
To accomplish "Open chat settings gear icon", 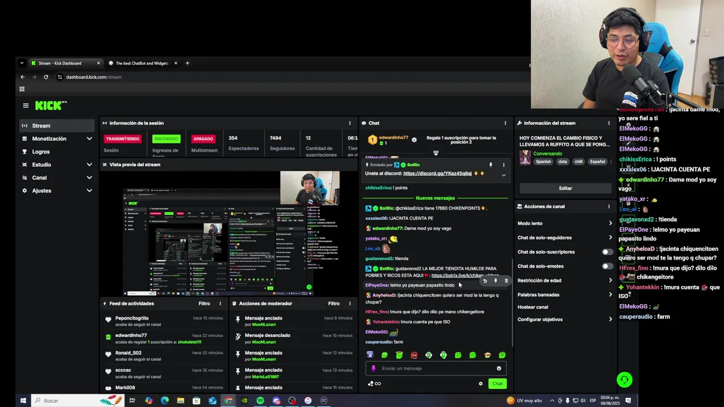I will [481, 384].
